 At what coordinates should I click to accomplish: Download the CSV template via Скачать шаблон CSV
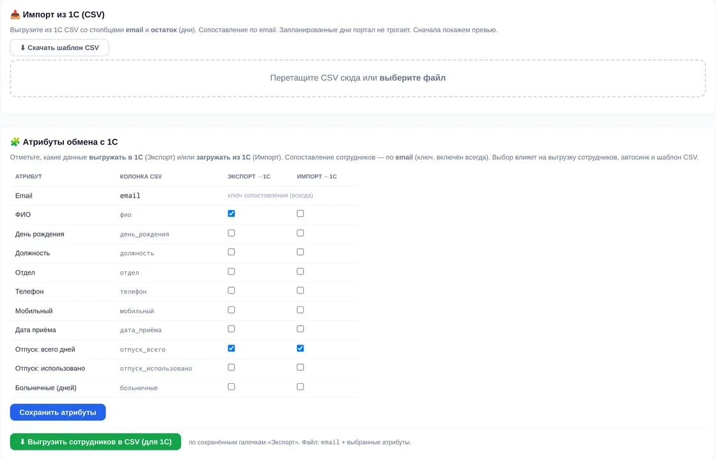[x=59, y=47]
